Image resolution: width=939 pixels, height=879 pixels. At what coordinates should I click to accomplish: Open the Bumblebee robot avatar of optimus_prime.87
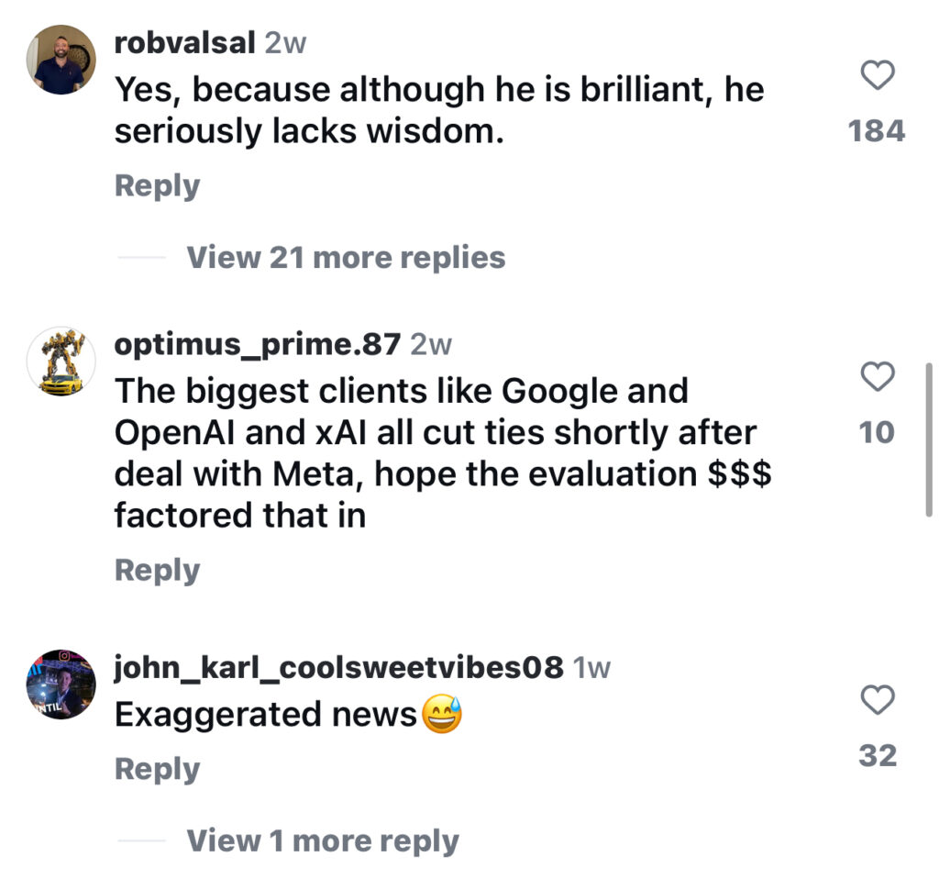click(61, 361)
